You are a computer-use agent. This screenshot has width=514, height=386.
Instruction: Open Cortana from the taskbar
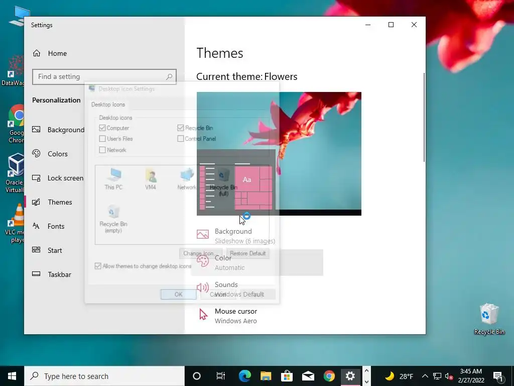click(197, 376)
